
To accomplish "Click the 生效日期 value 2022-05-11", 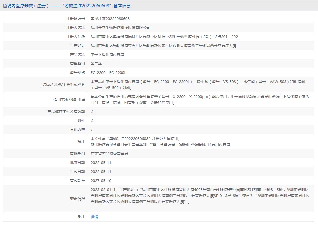I will 101,172.
